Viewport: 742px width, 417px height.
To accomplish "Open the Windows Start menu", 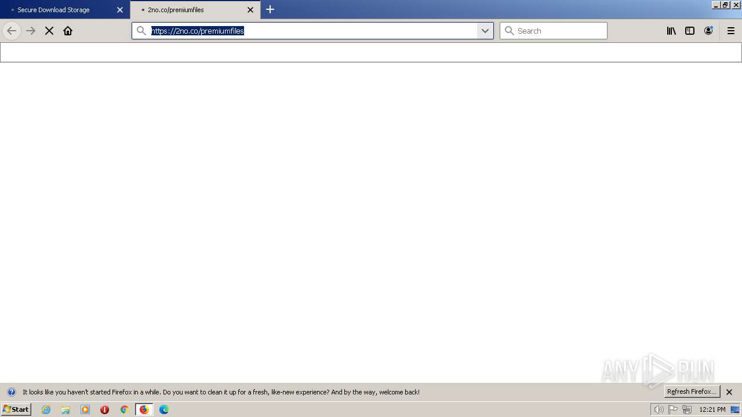I will click(16, 409).
